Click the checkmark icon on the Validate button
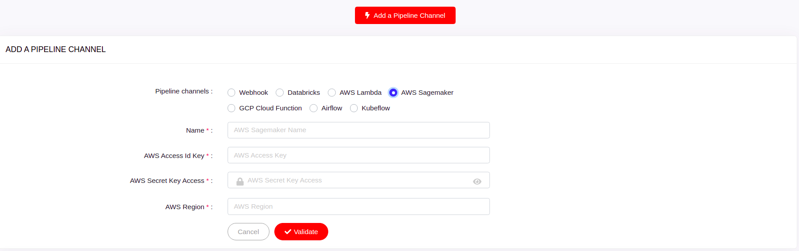The image size is (799, 251). tap(288, 232)
